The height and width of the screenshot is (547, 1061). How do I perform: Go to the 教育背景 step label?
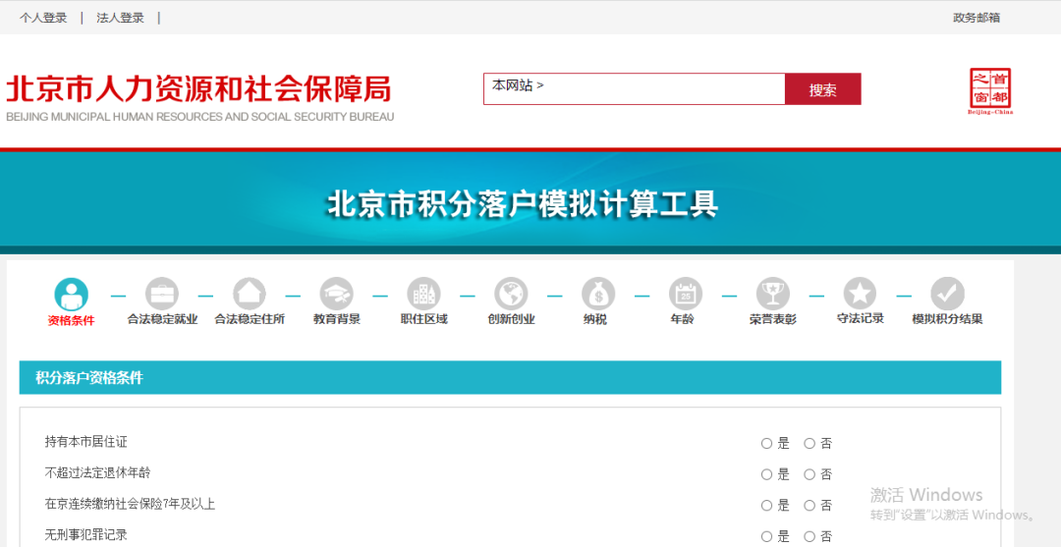(336, 320)
